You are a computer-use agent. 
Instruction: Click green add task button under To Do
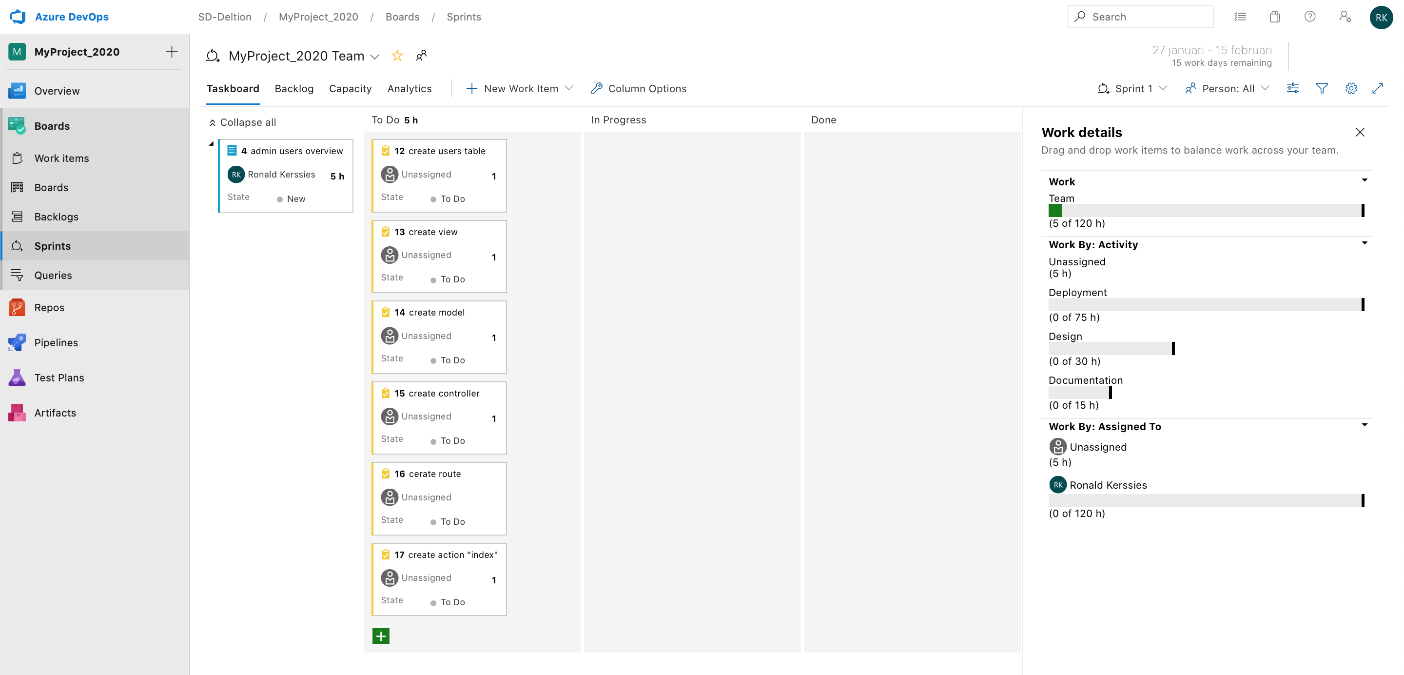point(381,636)
